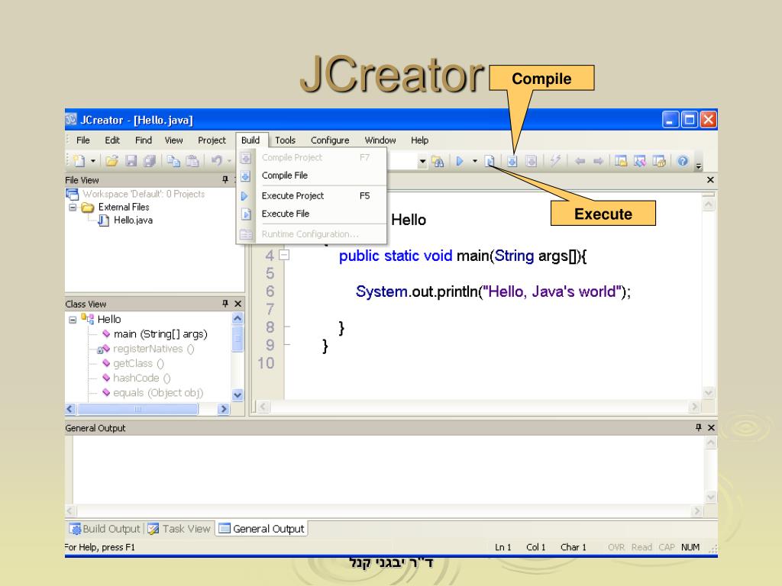
Task: Select hashCode () in Class View
Action: coord(141,378)
